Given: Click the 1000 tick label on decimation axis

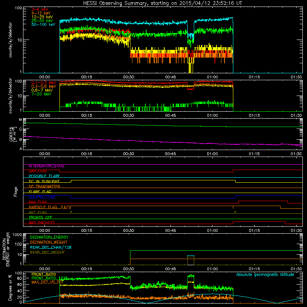Looking at the screenshot, I should (17, 235).
